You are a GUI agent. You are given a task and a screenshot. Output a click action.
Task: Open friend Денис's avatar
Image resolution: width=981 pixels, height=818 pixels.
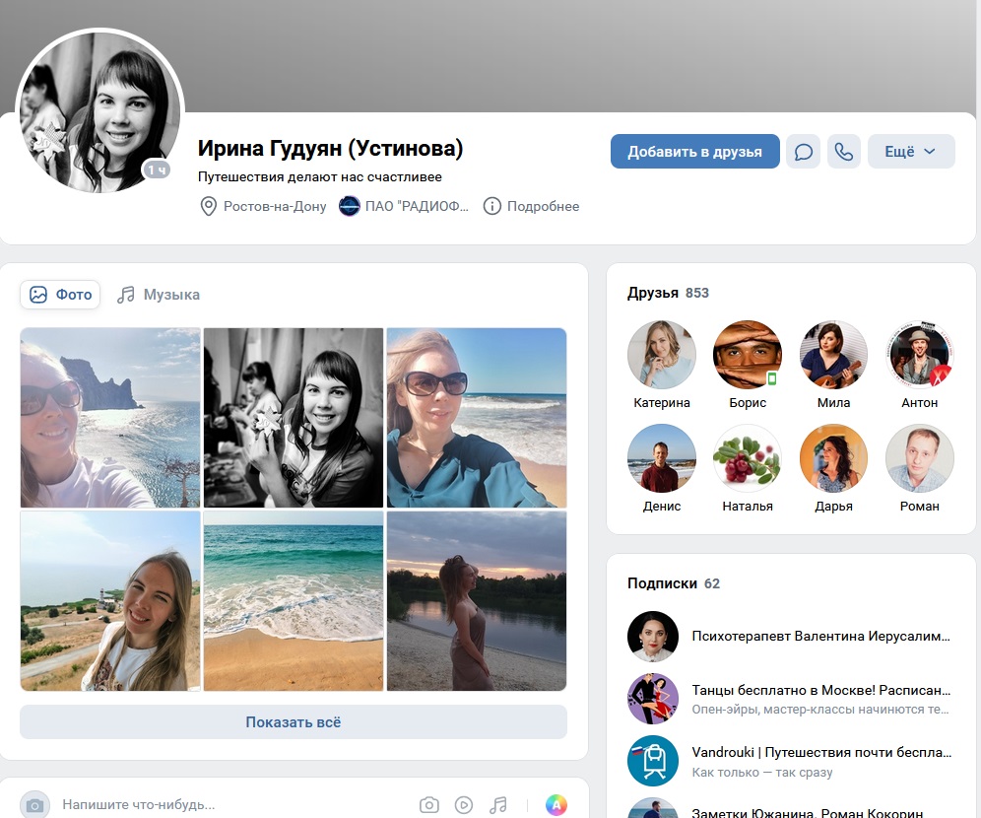pos(662,458)
